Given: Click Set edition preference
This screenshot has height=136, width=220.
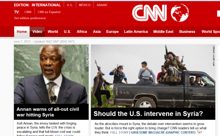Looking at the screenshot, I should click(x=30, y=18).
